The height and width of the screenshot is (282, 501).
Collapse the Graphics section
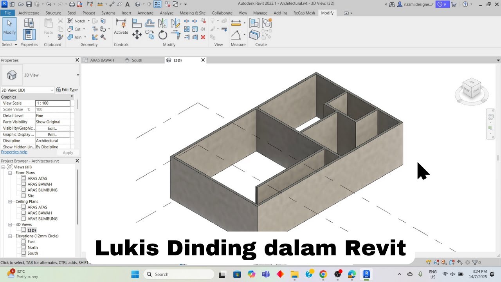(72, 97)
